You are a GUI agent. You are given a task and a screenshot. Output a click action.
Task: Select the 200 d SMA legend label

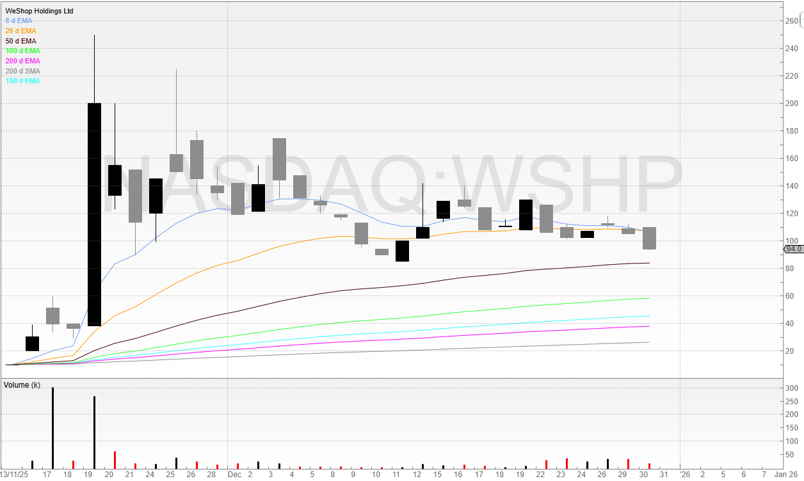tap(22, 71)
